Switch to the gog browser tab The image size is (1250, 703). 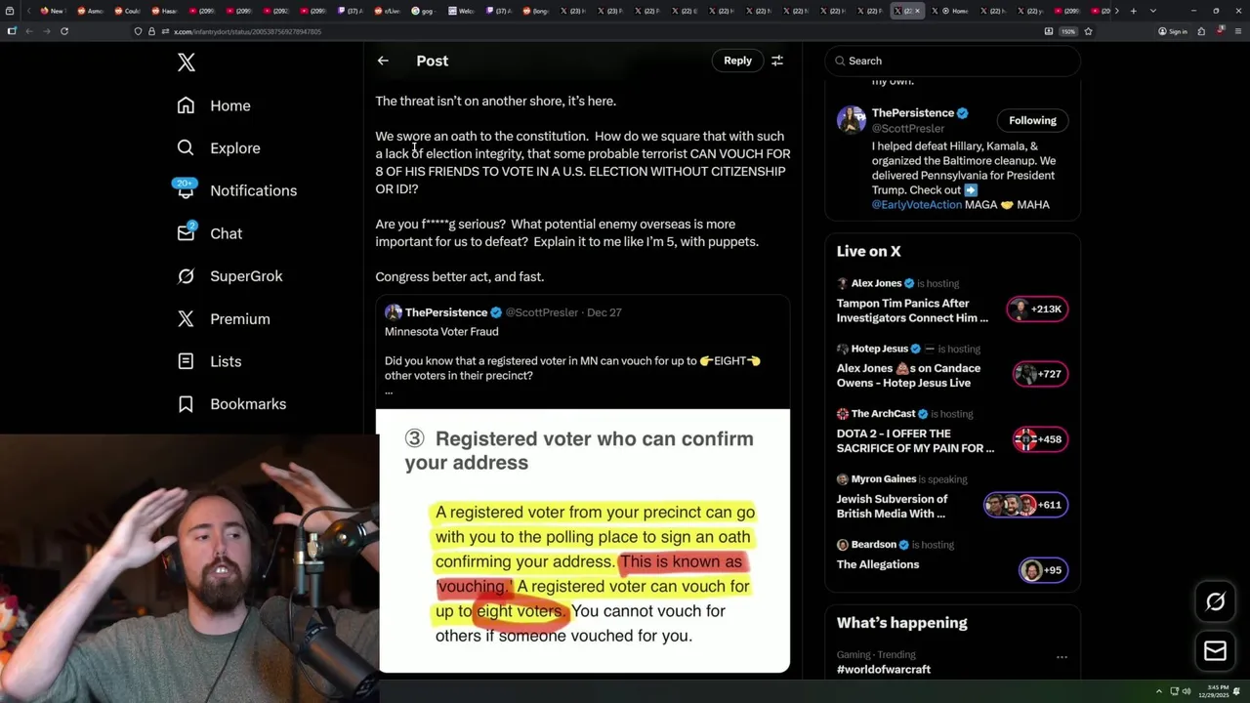pyautogui.click(x=423, y=11)
